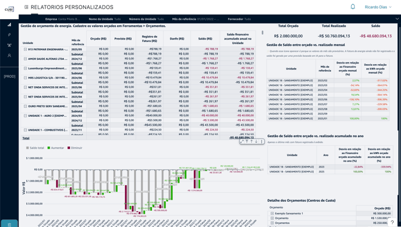Sort by the Danfe (R$) column header

coord(177,39)
